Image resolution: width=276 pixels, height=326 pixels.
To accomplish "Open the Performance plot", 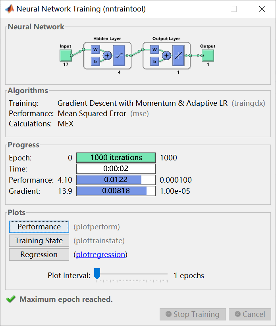I will tap(39, 227).
